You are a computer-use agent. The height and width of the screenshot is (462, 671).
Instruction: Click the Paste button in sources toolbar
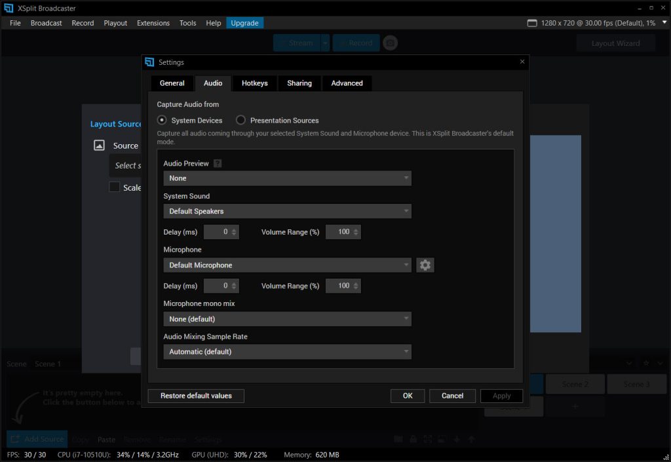click(106, 440)
